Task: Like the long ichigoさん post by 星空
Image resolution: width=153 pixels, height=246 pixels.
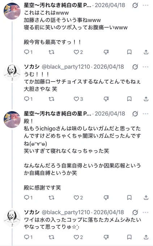Action: (78, 198)
